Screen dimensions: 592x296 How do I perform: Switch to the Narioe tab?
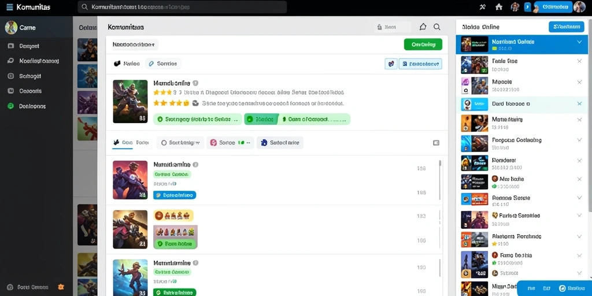[127, 64]
